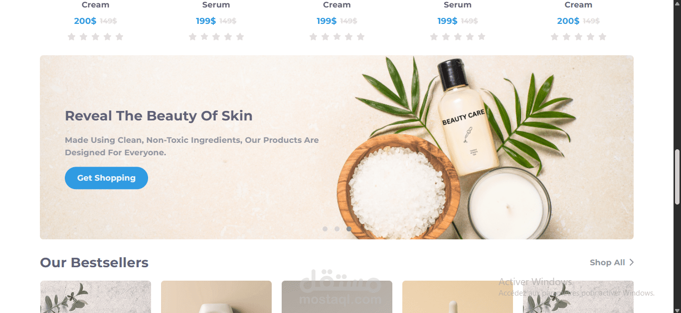
Task: Open the second bestseller product thumbnail
Action: click(216, 297)
